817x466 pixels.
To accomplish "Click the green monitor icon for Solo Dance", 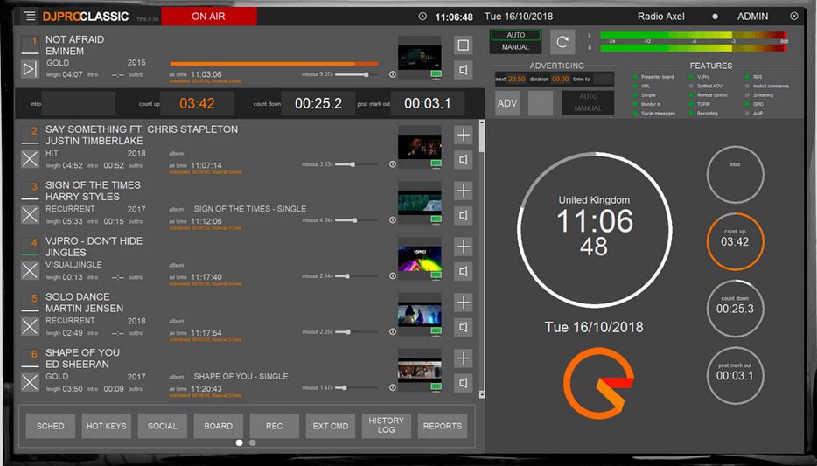I will (x=436, y=332).
